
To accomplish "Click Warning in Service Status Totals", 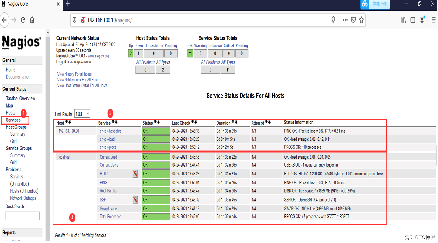I will click(200, 46).
